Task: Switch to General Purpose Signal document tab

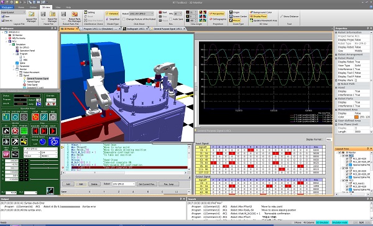Action: tap(168, 28)
